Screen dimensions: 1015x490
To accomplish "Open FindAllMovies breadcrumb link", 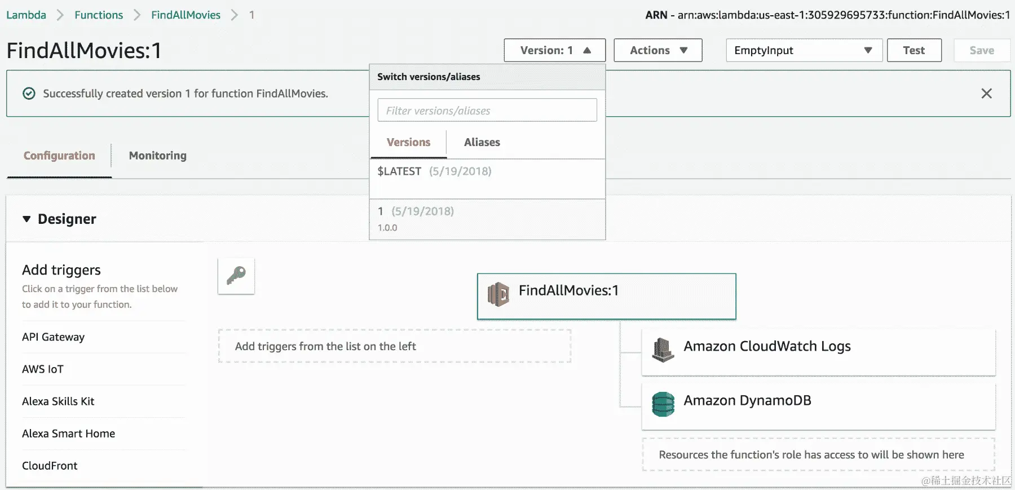I will (186, 15).
